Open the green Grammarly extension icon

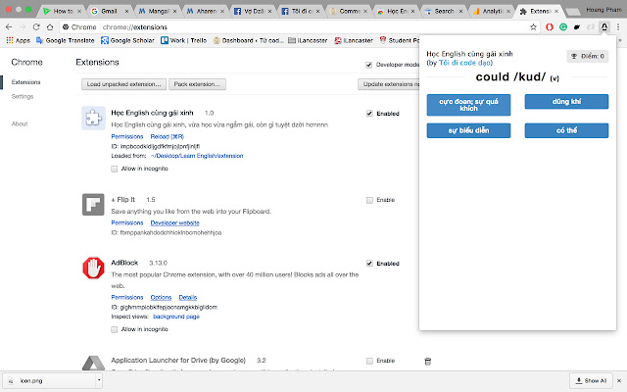point(563,26)
